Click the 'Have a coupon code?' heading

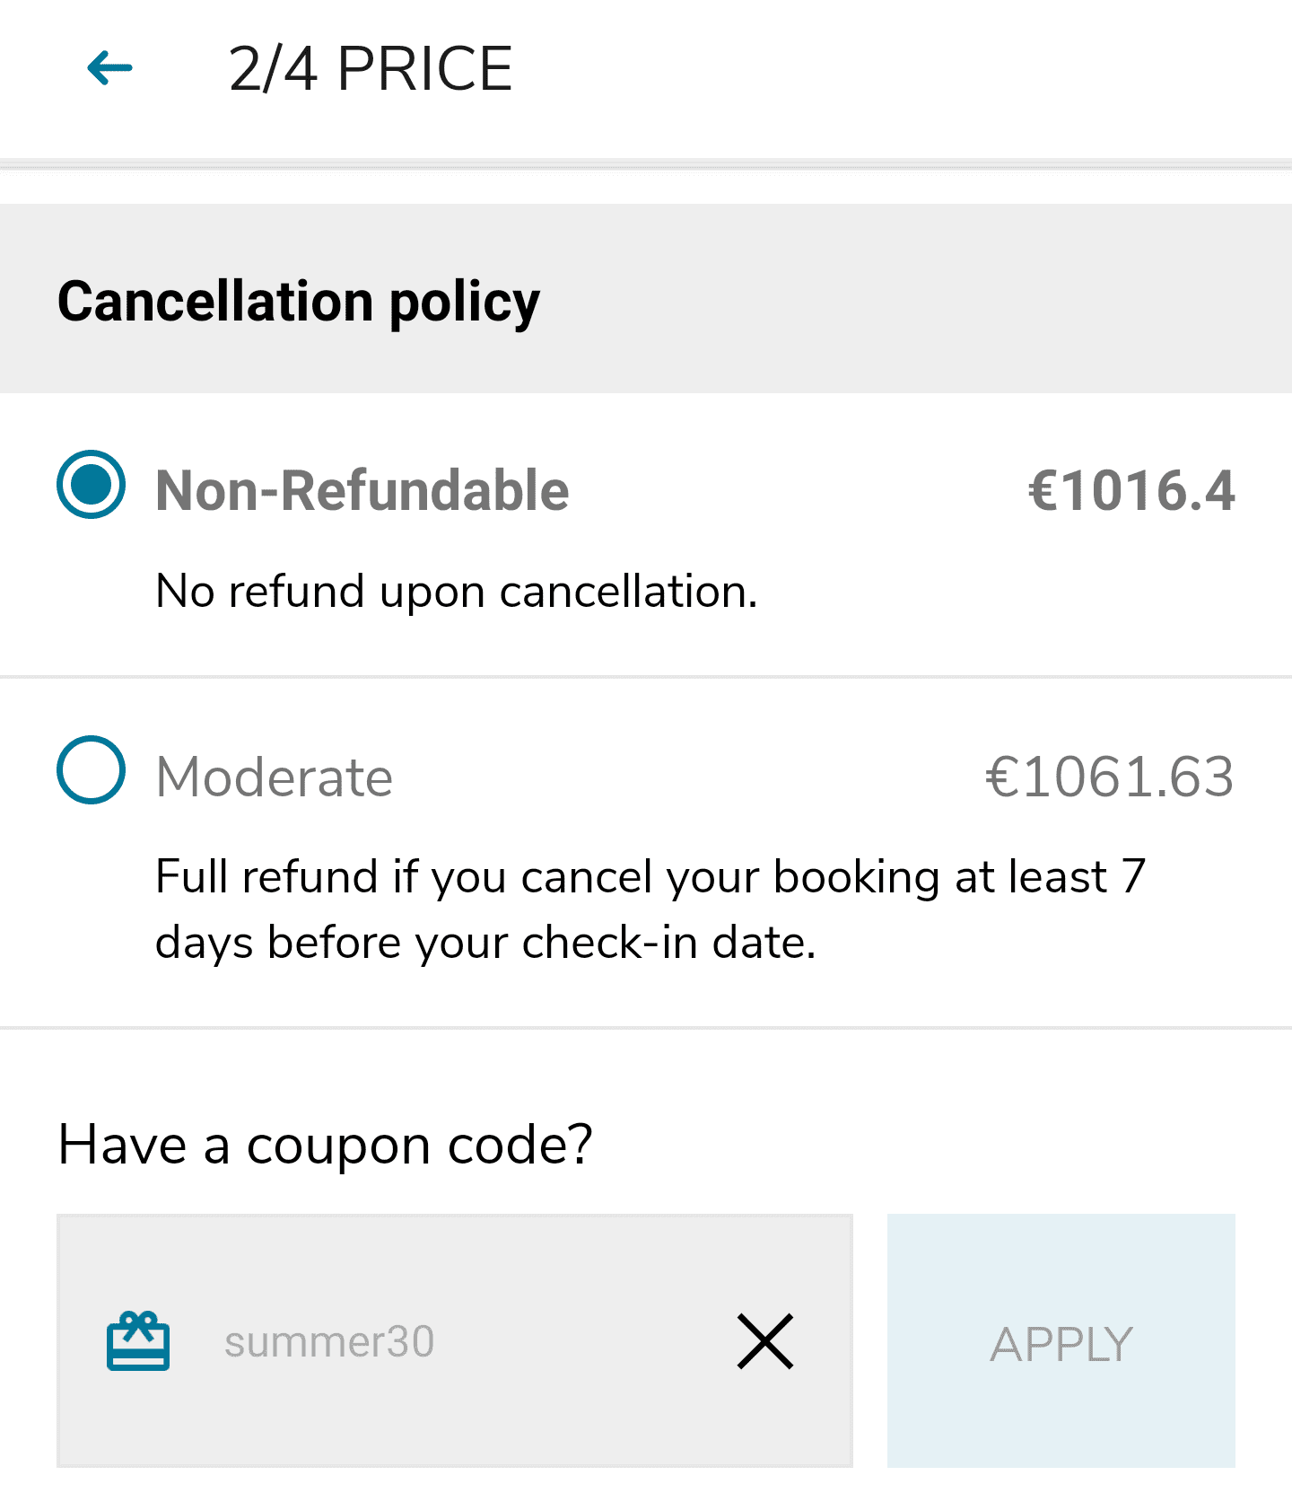pyautogui.click(x=326, y=1145)
